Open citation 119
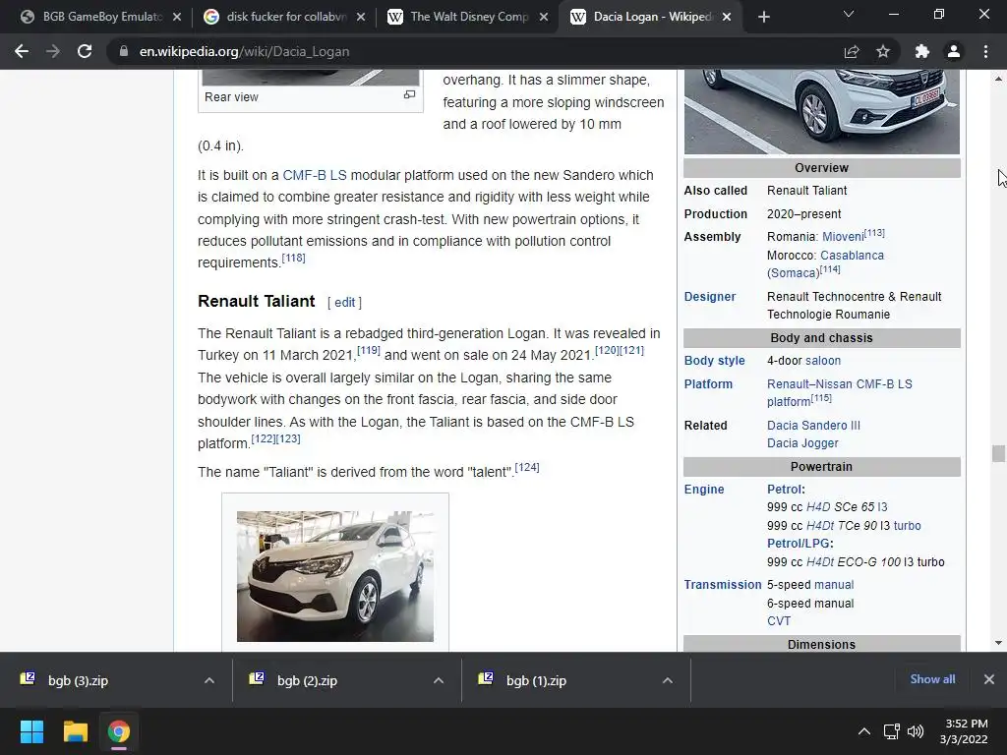 (369, 351)
